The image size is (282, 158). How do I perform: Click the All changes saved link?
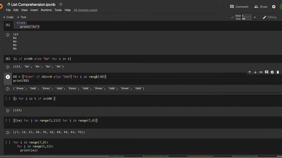click(x=85, y=10)
